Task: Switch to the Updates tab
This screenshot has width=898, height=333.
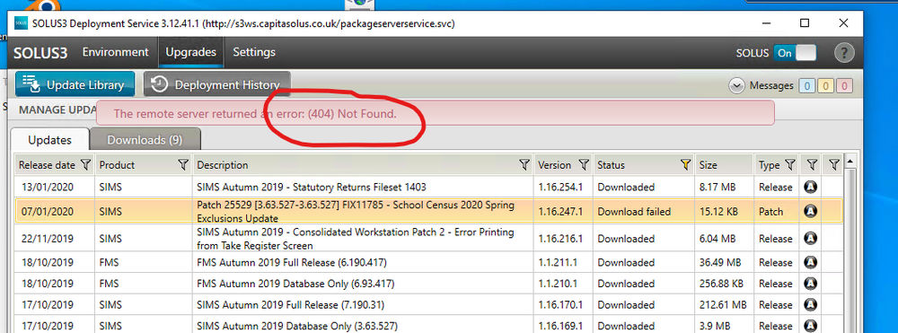Action: (x=49, y=140)
